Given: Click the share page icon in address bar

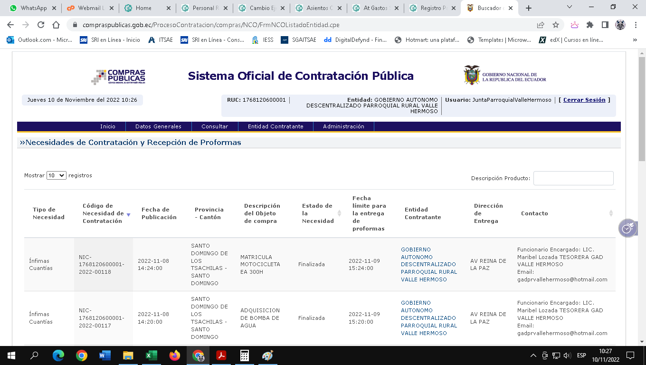Looking at the screenshot, I should pyautogui.click(x=541, y=25).
